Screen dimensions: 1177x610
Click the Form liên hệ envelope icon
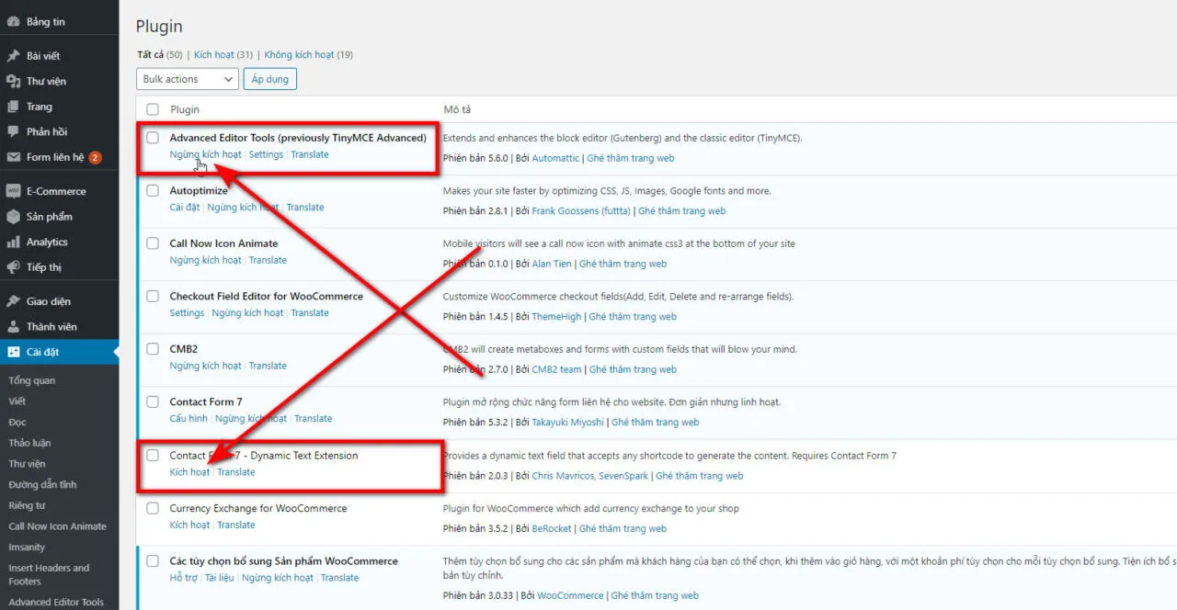[14, 157]
